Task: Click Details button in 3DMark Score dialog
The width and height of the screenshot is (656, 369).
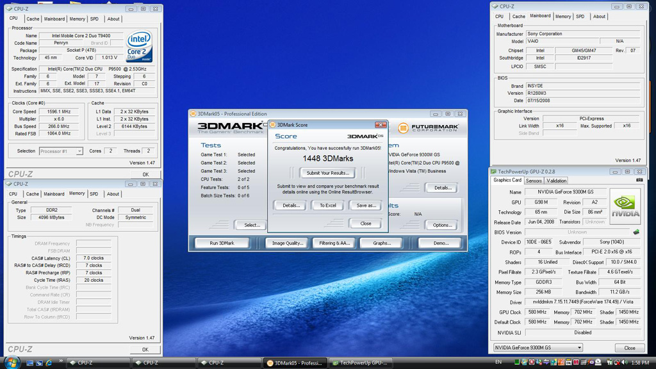Action: [x=291, y=206]
